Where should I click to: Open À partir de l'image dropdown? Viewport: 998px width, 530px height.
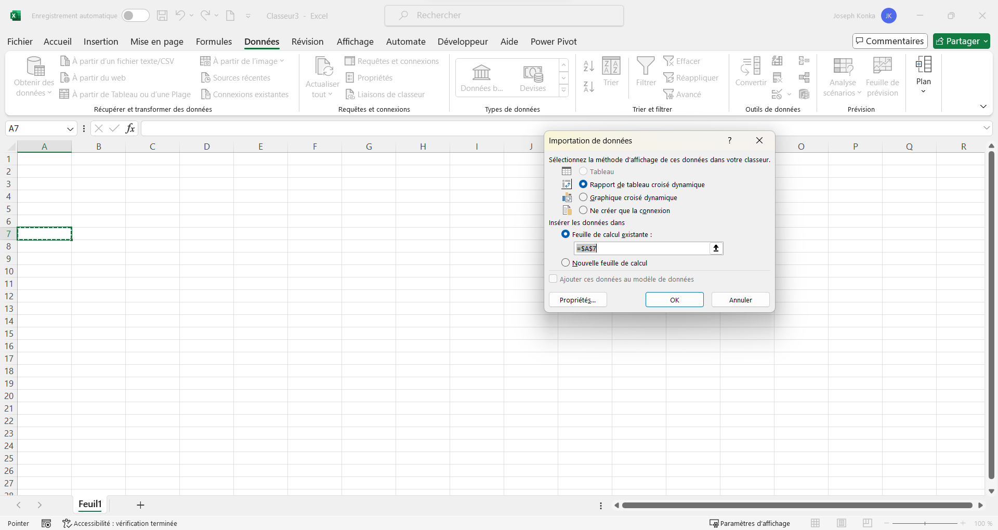(x=242, y=61)
